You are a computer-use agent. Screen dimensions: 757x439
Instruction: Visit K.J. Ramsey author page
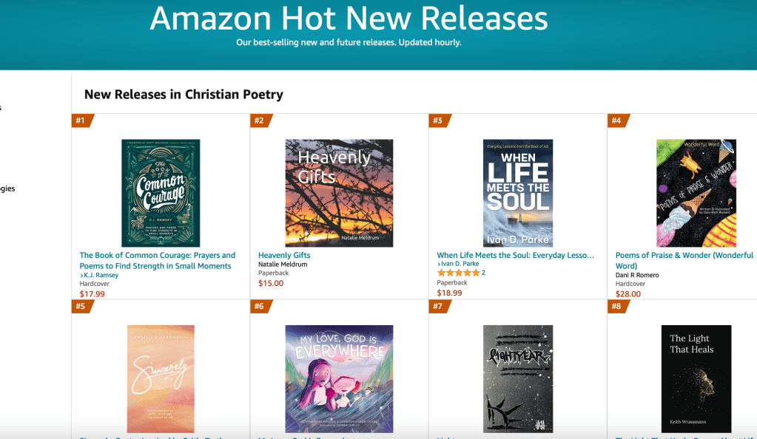point(101,276)
